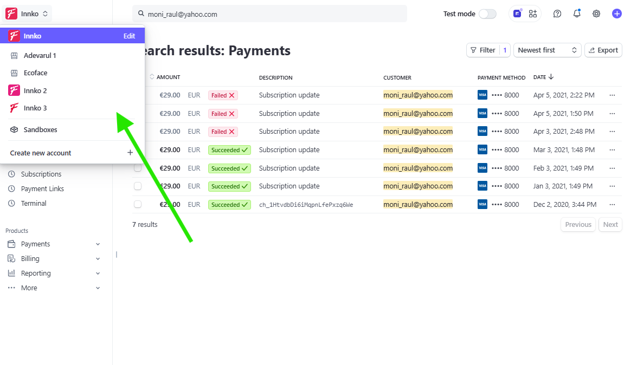Go to the Next results page
The image size is (637, 365).
(610, 225)
